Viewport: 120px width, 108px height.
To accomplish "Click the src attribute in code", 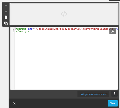I will (x=30, y=29).
